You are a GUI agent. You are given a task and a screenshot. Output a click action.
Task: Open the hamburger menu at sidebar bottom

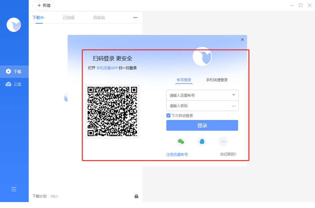14,189
